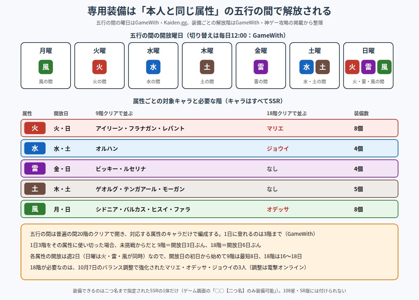This screenshot has width=419, height=300.
Task: Select the brown 土 attribute badge in the table
Action: [x=35, y=189]
